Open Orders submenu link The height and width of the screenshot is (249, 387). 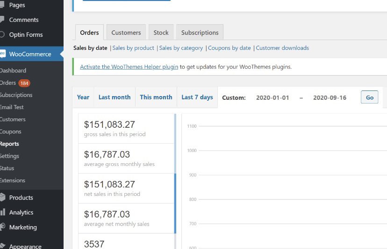[8, 83]
